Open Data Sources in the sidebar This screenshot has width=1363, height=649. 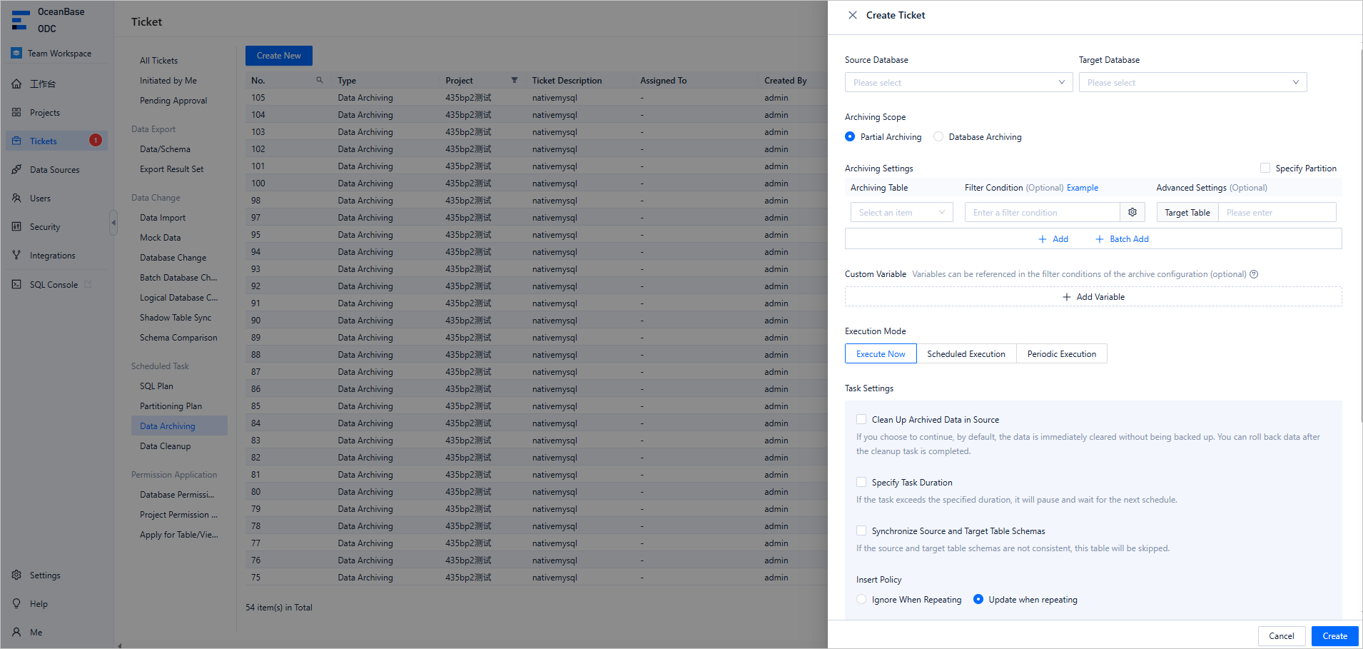[54, 170]
